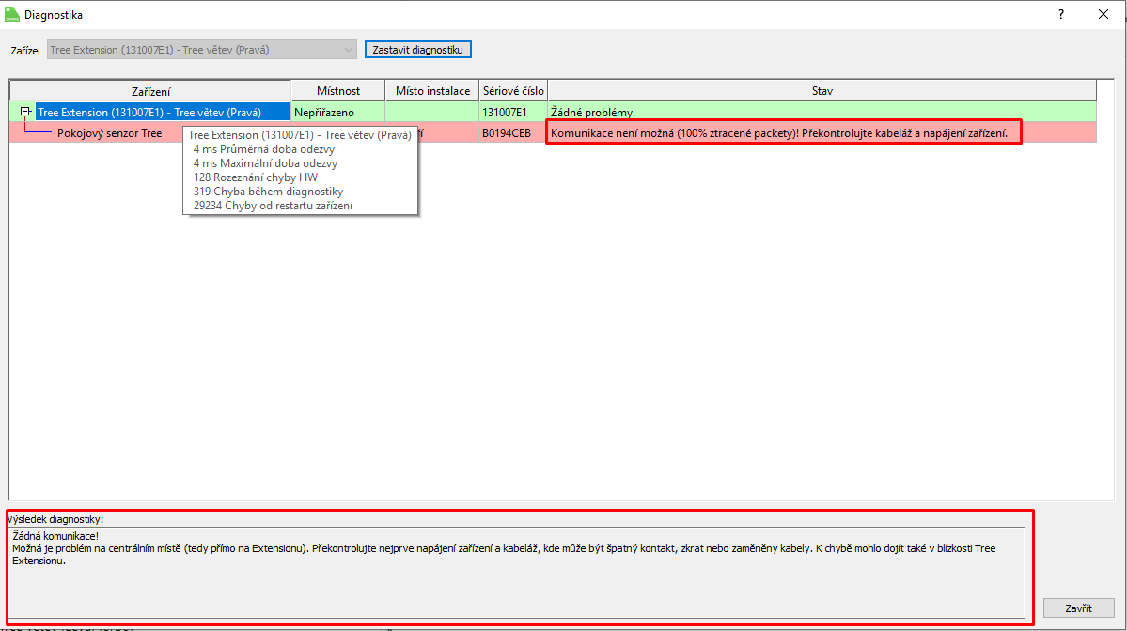Click the Nepřiřazeno room cell
Image resolution: width=1127 pixels, height=631 pixels.
324,113
